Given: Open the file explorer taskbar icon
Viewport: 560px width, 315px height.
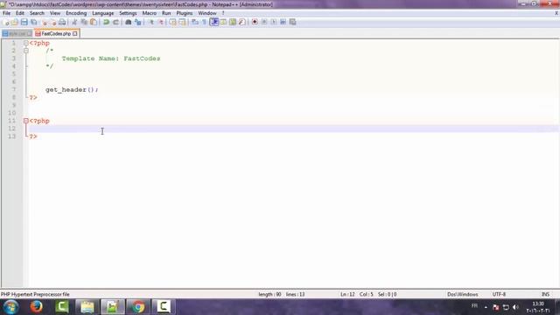Looking at the screenshot, I should 87,307.
